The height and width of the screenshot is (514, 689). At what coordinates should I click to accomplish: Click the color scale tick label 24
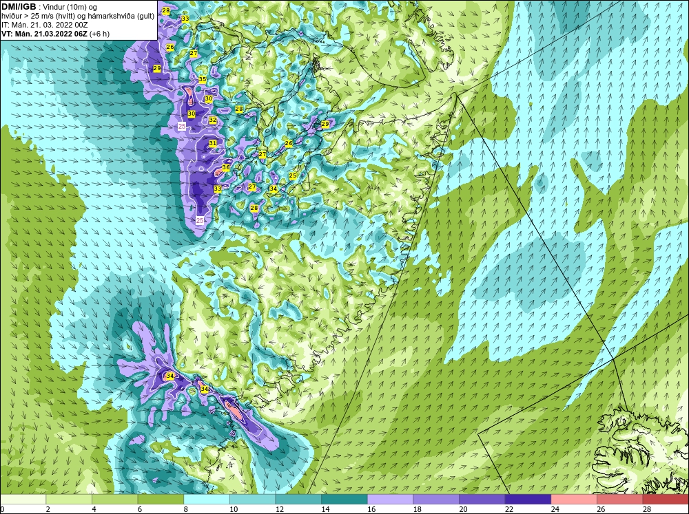(555, 509)
